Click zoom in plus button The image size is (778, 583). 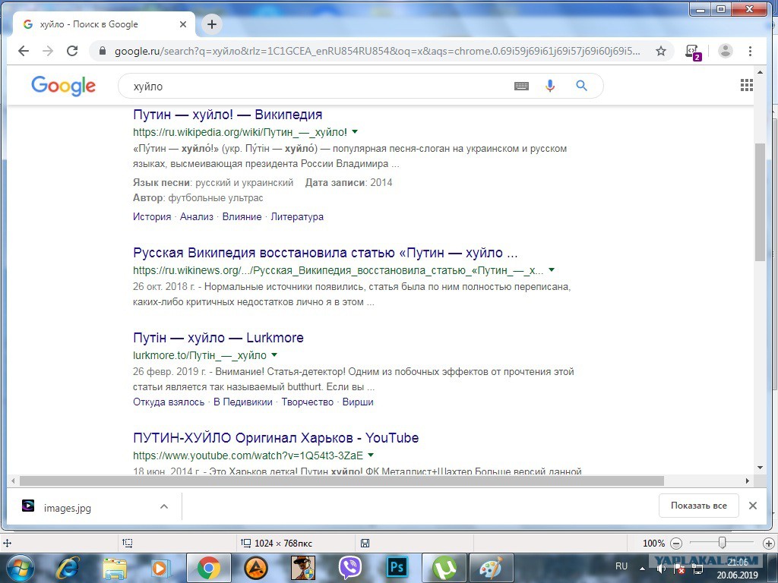pos(769,544)
